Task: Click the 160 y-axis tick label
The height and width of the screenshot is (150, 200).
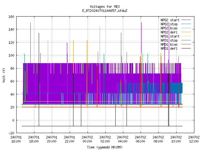Action: point(11,17)
